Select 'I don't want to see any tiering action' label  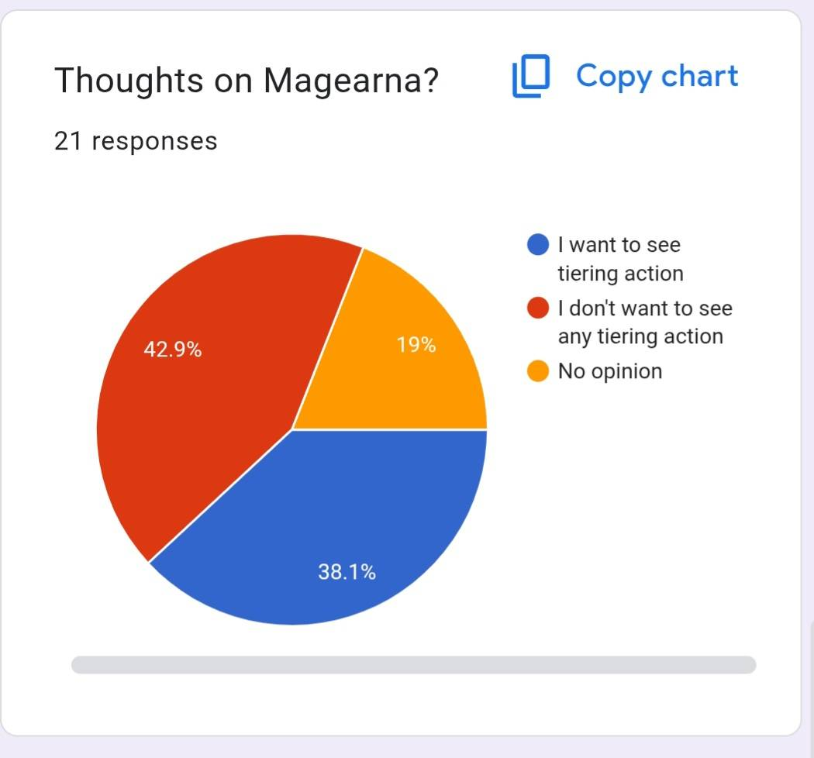[x=645, y=322]
